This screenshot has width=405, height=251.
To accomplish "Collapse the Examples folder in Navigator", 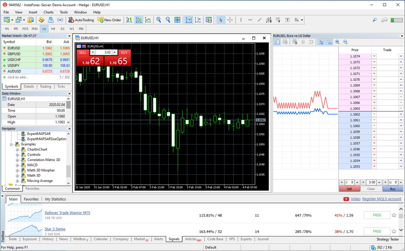I will coord(12,144).
